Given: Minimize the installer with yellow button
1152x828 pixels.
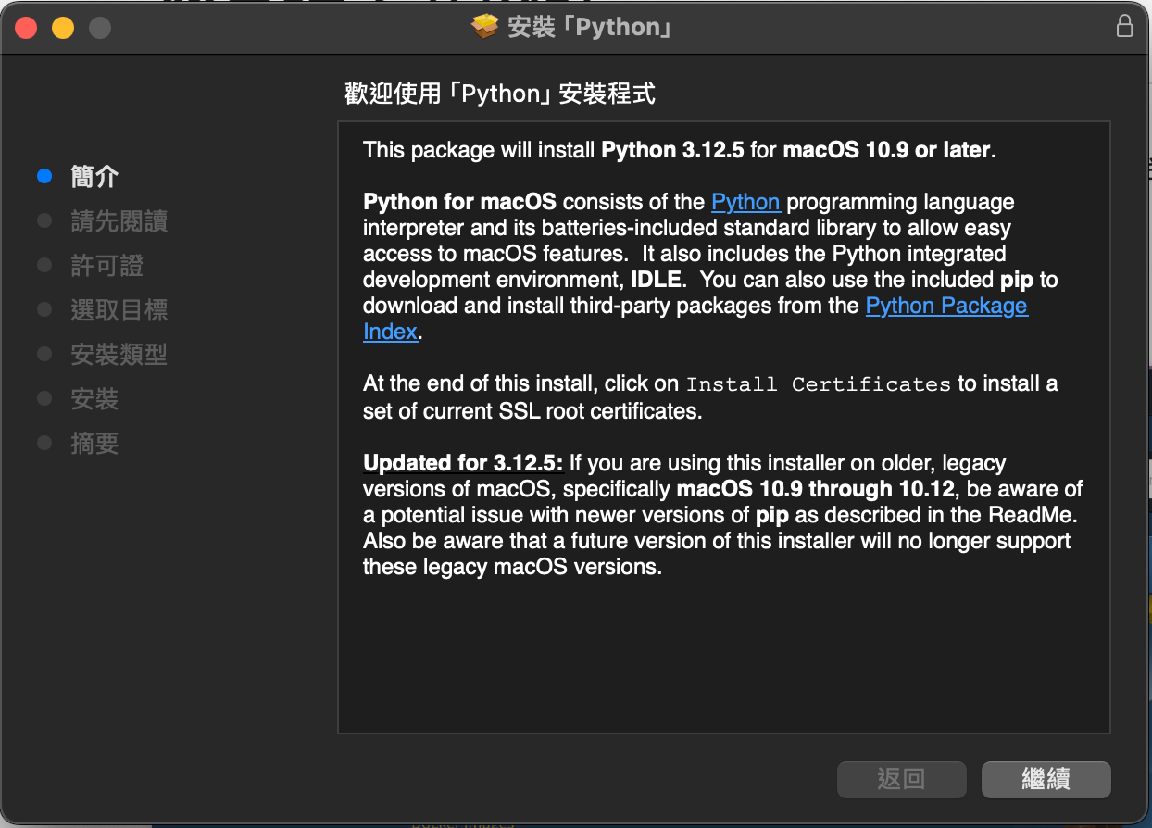Looking at the screenshot, I should pyautogui.click(x=62, y=28).
